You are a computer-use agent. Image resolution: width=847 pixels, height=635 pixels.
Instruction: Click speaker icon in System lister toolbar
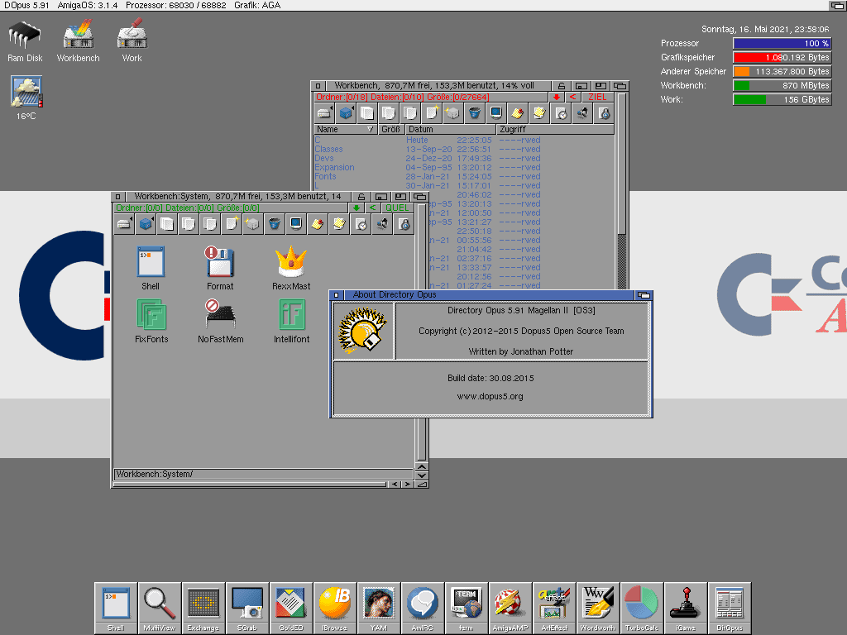[382, 223]
